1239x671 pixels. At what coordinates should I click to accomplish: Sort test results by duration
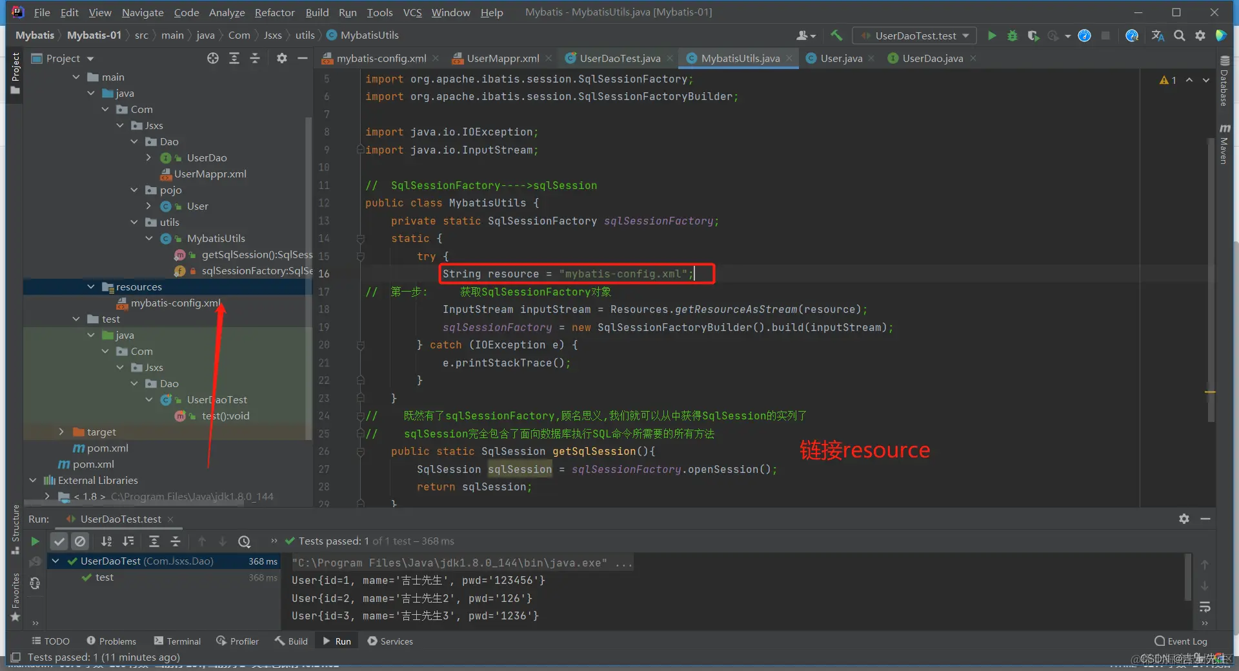[x=128, y=541]
